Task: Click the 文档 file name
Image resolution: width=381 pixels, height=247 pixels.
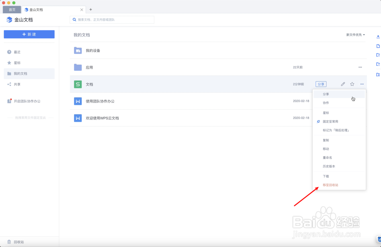Action: [89, 84]
